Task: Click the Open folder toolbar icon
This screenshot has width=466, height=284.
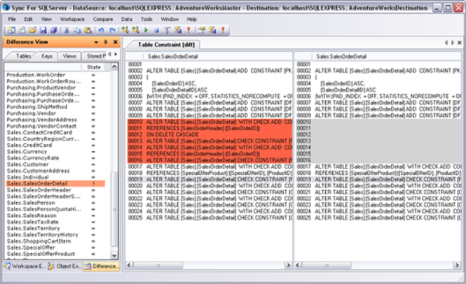Action: click(x=32, y=30)
